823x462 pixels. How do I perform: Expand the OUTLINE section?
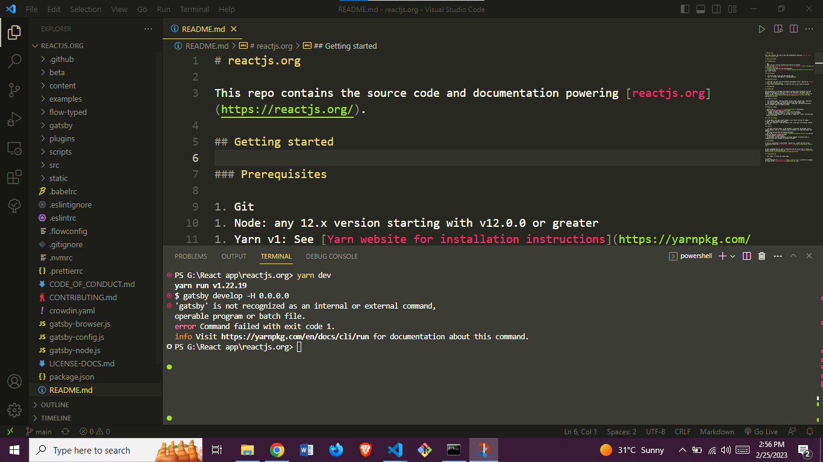[x=96, y=405]
